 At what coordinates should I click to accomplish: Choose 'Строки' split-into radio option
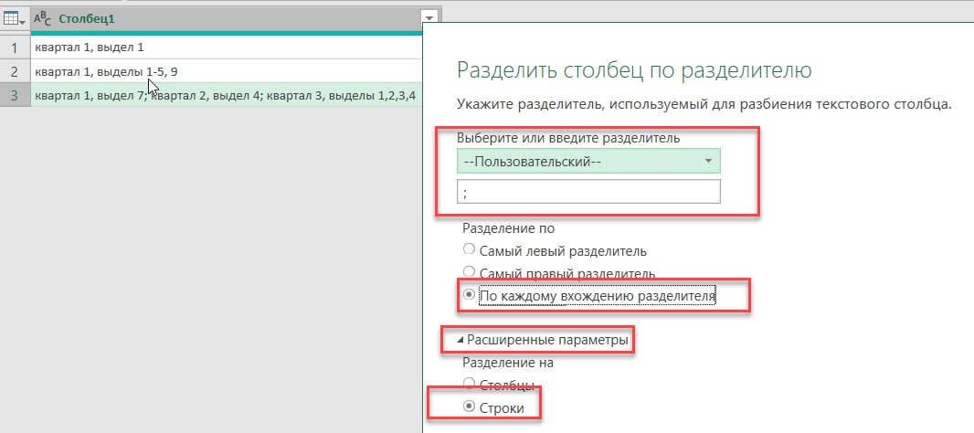(x=469, y=407)
